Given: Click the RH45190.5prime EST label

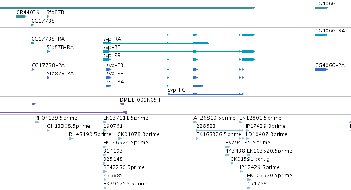Looking at the screenshot, I should pyautogui.click(x=90, y=134).
